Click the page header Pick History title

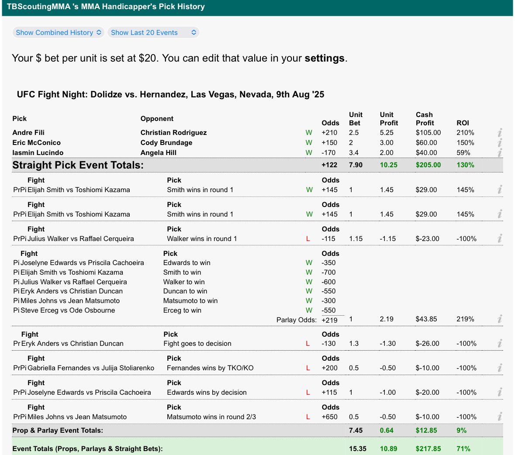pos(106,7)
